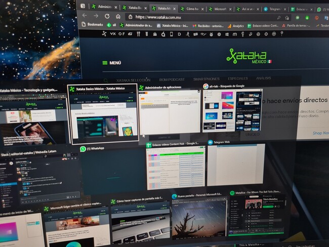329x247 pixels.
Task: Go forward with the browser forward arrow
Action: click(96, 16)
